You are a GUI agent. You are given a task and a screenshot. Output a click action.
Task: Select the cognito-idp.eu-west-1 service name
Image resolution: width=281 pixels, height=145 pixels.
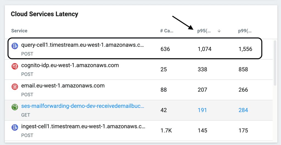(x=70, y=65)
